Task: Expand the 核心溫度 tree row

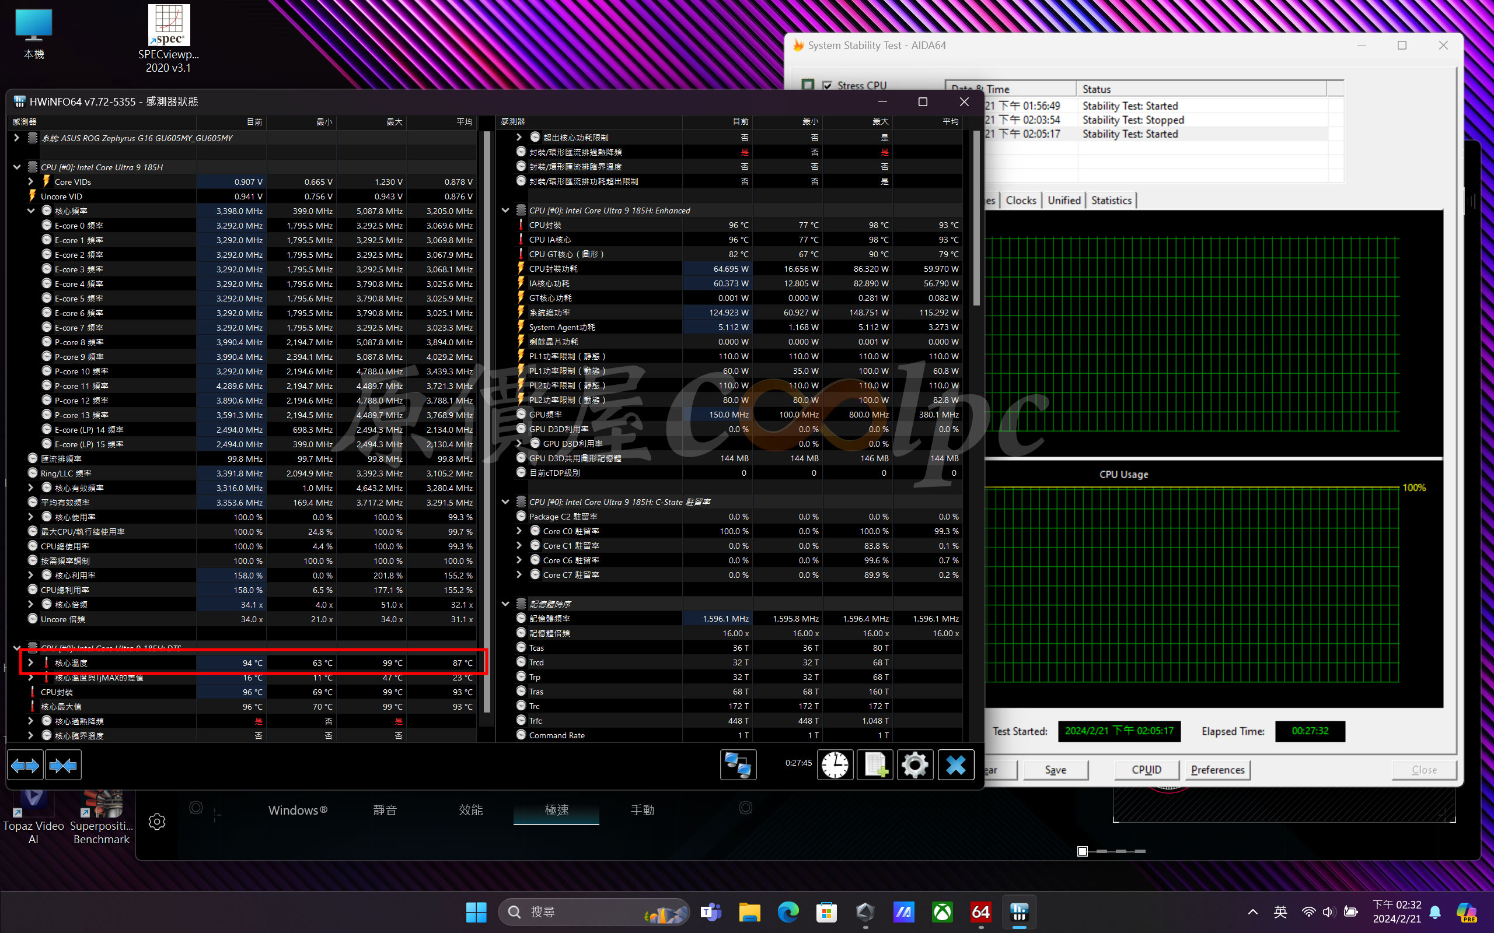Action: click(x=30, y=663)
